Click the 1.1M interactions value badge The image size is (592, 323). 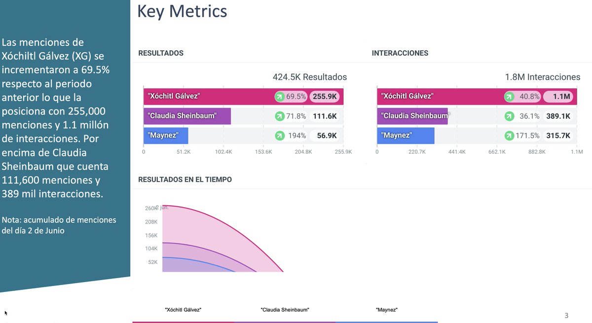(558, 97)
